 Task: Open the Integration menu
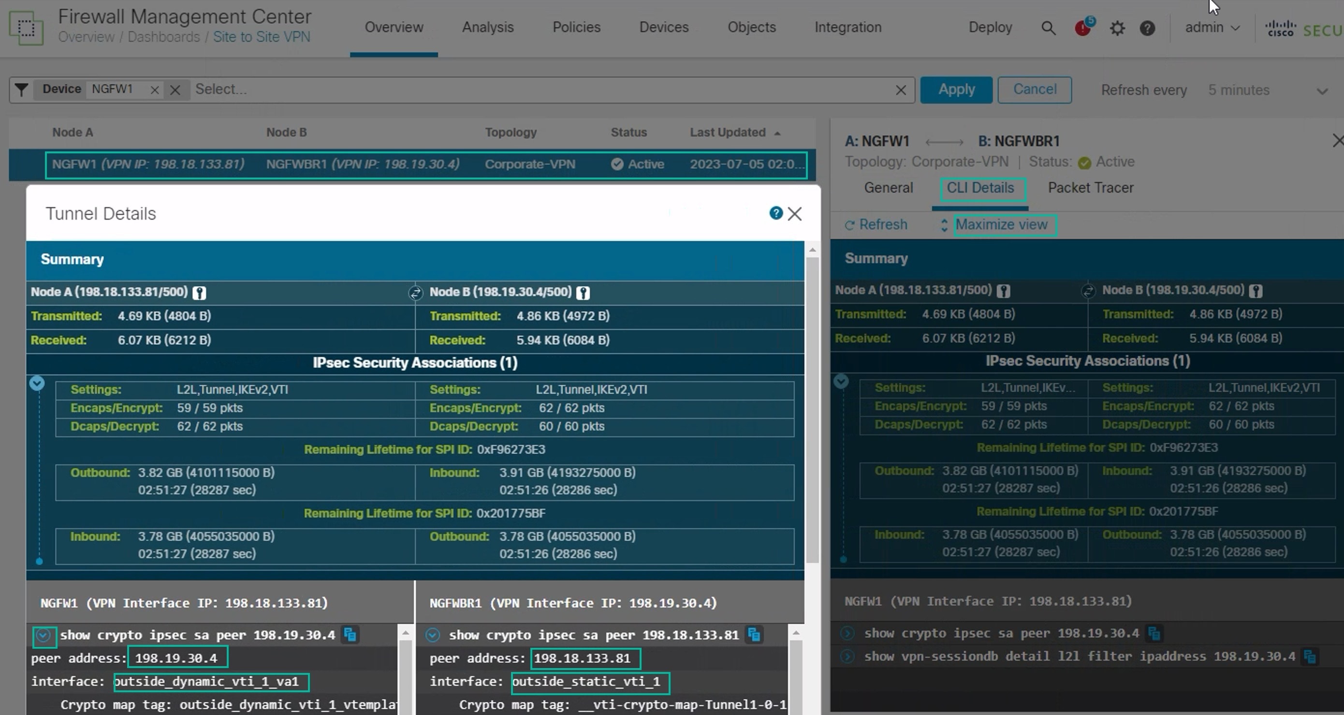pos(848,27)
